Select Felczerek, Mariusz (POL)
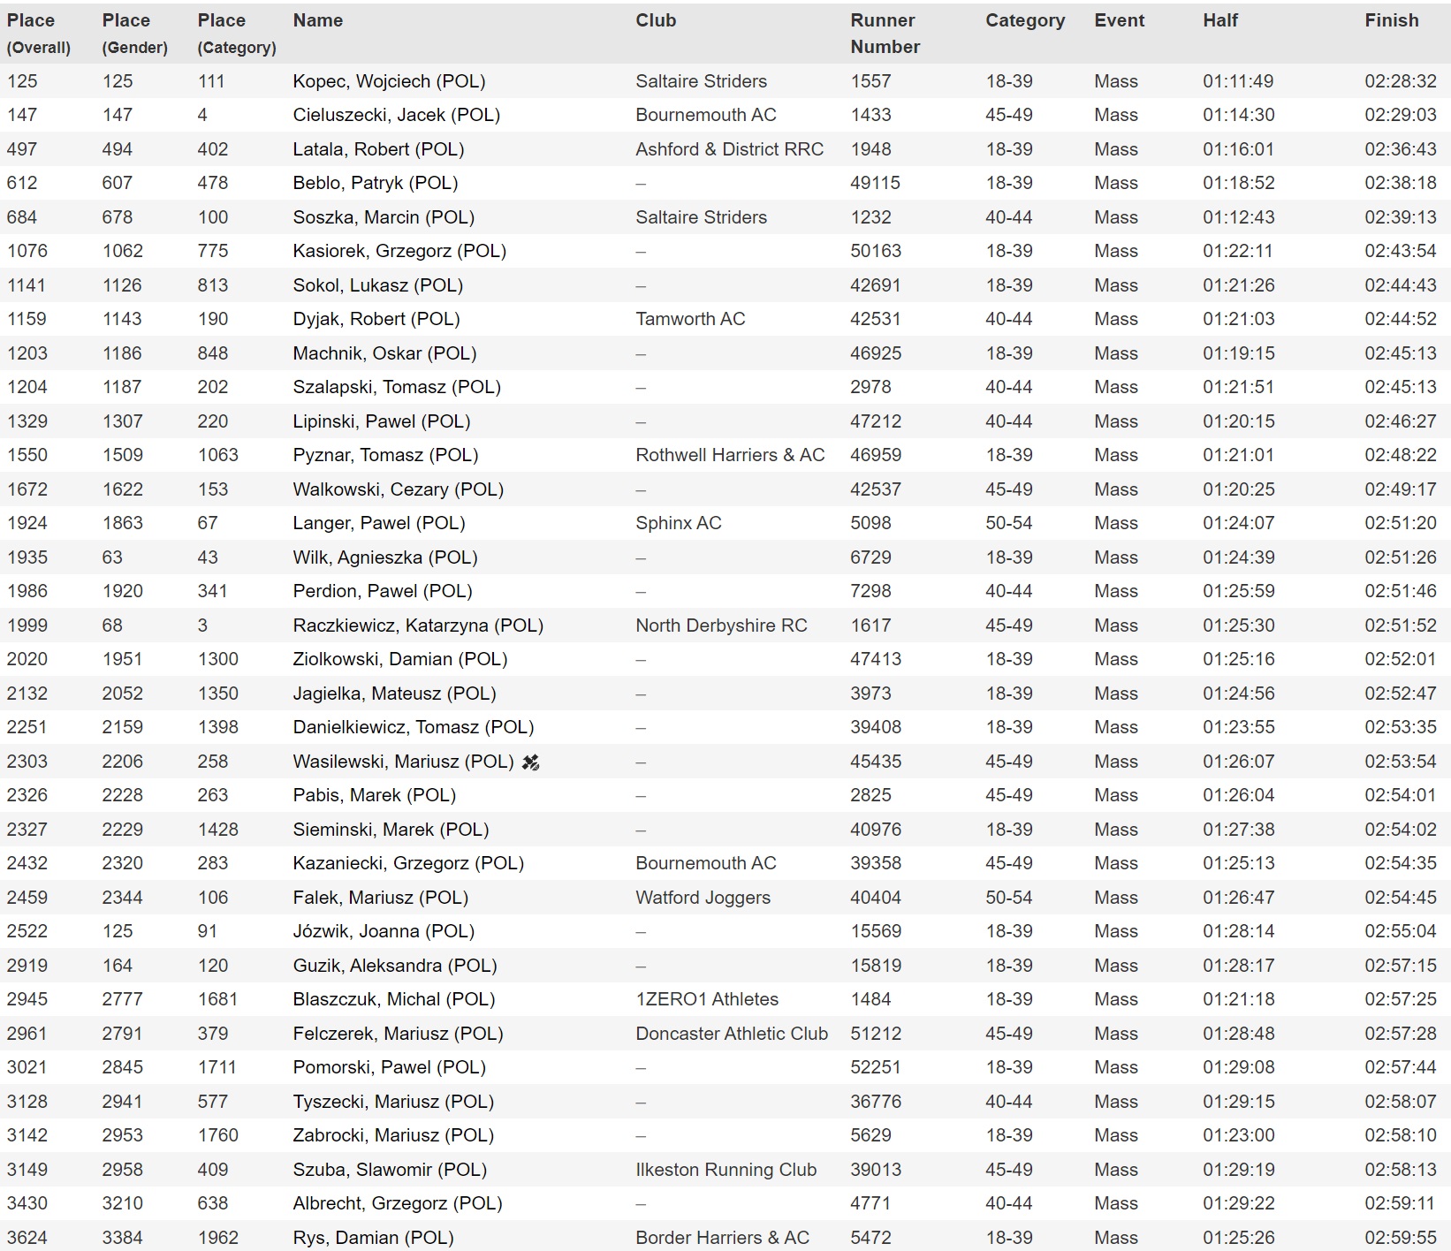The image size is (1451, 1251). pos(398,1034)
